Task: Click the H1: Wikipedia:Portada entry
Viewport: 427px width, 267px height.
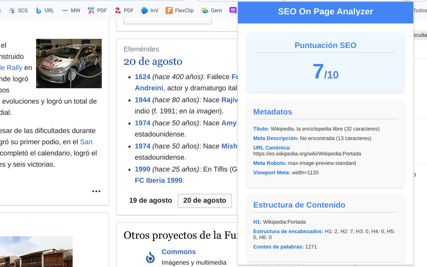Action: coord(280,222)
